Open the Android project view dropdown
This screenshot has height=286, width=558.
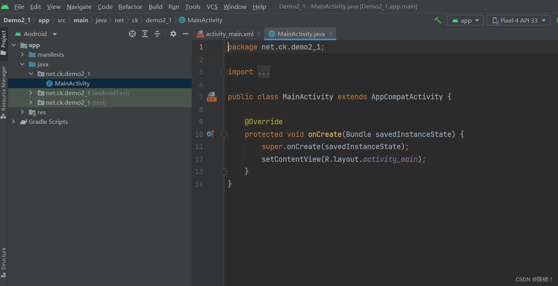(36, 34)
